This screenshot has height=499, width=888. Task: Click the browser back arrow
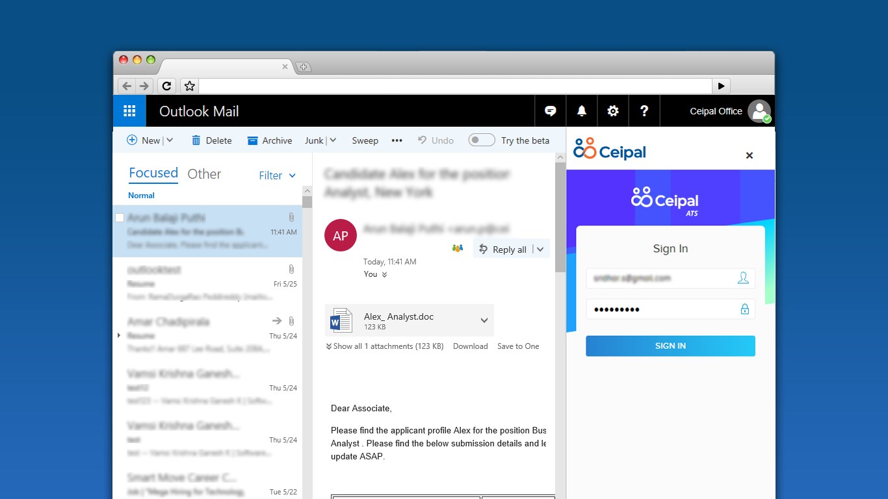[127, 86]
